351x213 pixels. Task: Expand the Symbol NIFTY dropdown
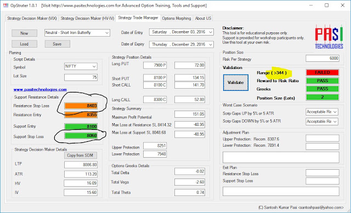(x=94, y=66)
